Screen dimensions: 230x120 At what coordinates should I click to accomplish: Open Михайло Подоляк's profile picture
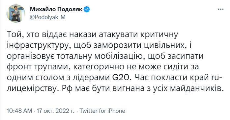(x=16, y=13)
